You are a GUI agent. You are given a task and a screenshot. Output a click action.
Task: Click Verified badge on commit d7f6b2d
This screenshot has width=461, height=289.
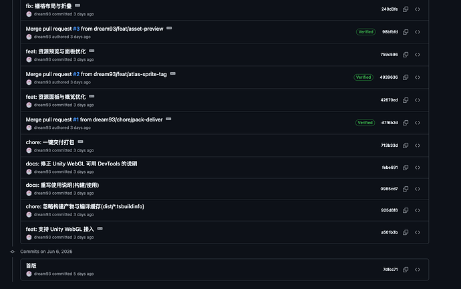click(x=365, y=123)
